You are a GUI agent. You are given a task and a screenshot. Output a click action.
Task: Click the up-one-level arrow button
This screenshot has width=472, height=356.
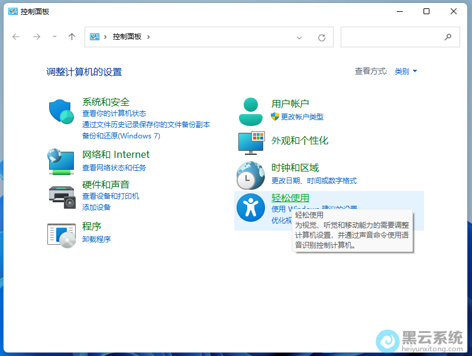72,37
